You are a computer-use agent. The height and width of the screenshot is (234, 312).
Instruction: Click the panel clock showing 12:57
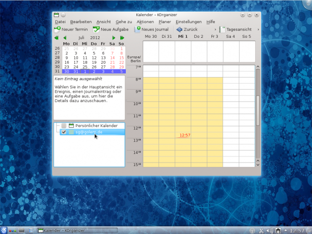point(297,230)
